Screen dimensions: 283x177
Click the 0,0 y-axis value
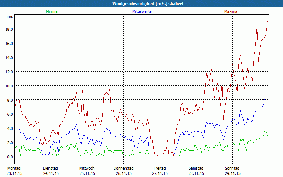[x=10, y=156]
